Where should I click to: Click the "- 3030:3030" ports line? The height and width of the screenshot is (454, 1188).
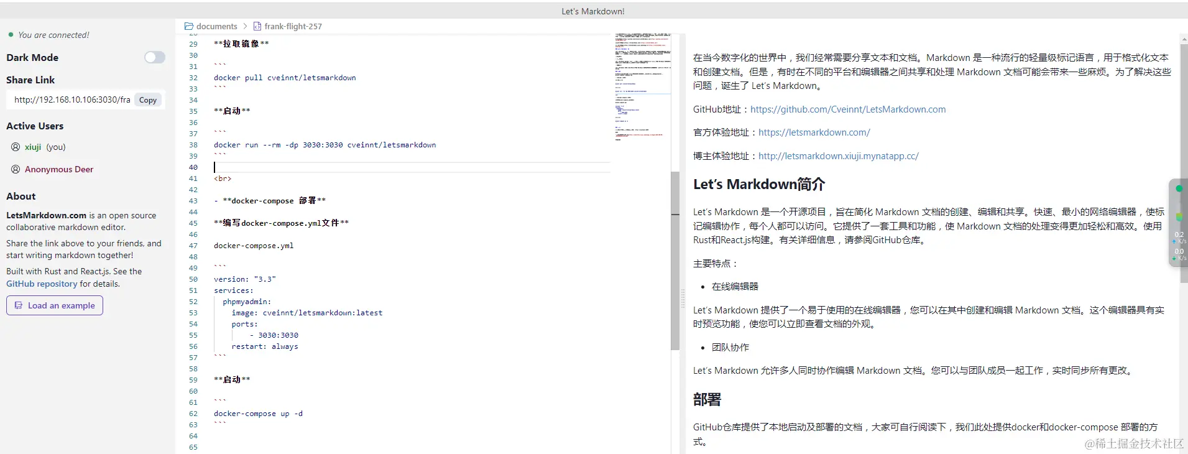pyautogui.click(x=274, y=335)
